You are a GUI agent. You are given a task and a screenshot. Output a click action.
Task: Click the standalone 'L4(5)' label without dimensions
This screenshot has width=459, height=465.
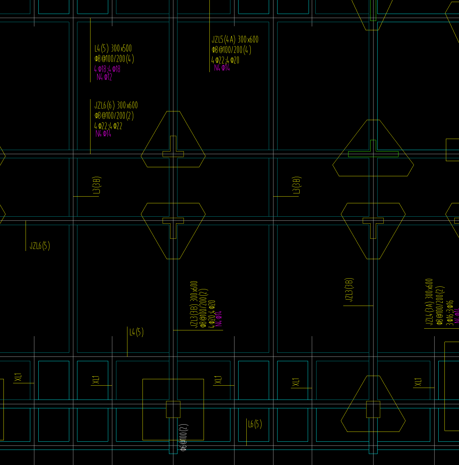tap(136, 332)
